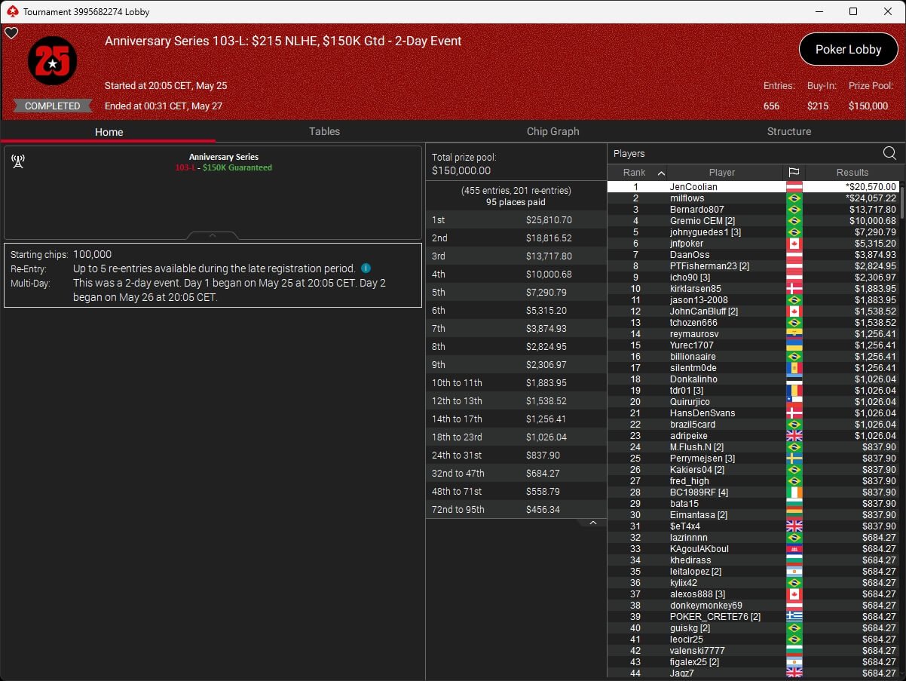Select player JohnCanBluff [2]

click(754, 311)
